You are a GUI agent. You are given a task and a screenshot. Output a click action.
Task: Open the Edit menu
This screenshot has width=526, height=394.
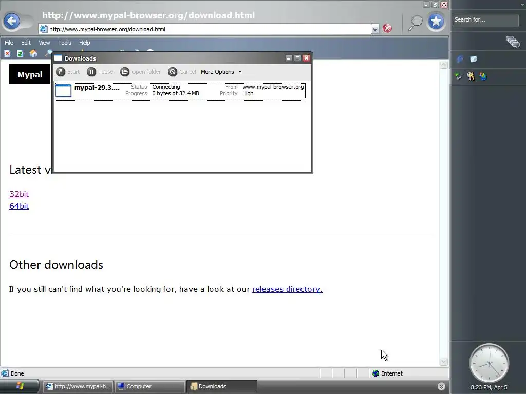(x=26, y=43)
